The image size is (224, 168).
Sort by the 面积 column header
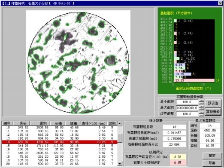tap(40, 123)
